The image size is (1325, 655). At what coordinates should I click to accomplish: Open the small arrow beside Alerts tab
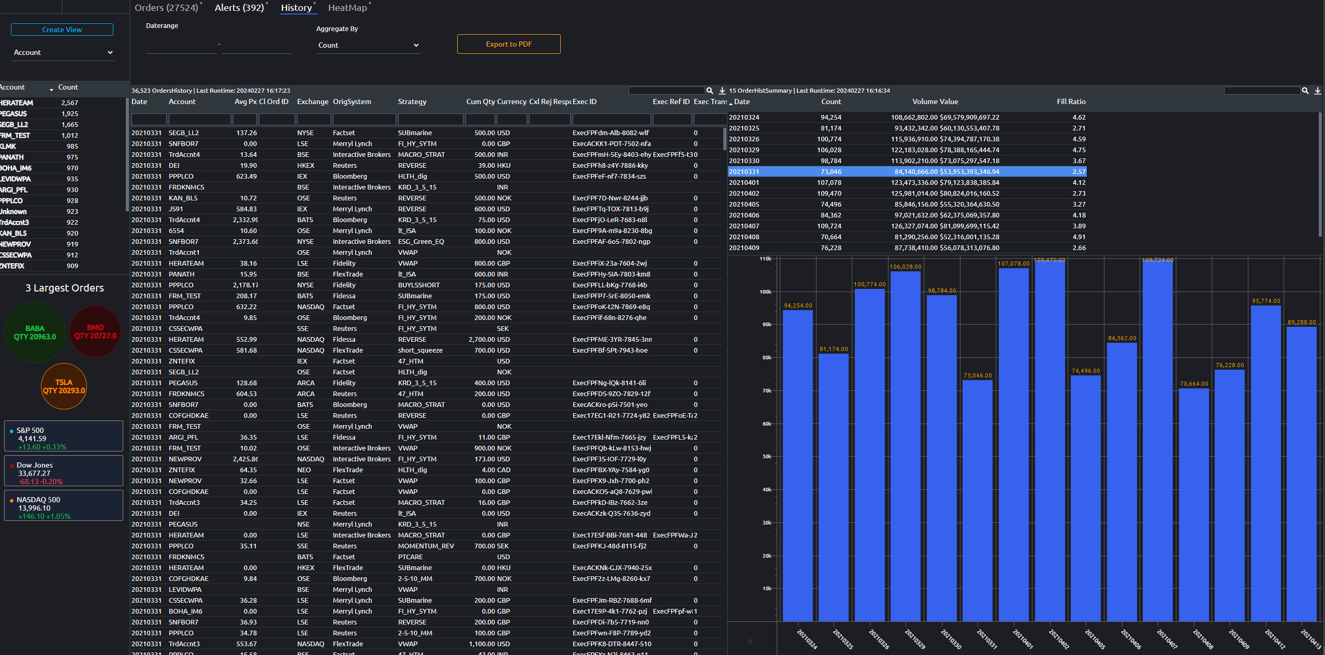(267, 4)
